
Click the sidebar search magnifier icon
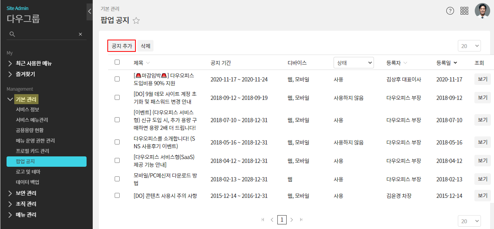pyautogui.click(x=12, y=34)
